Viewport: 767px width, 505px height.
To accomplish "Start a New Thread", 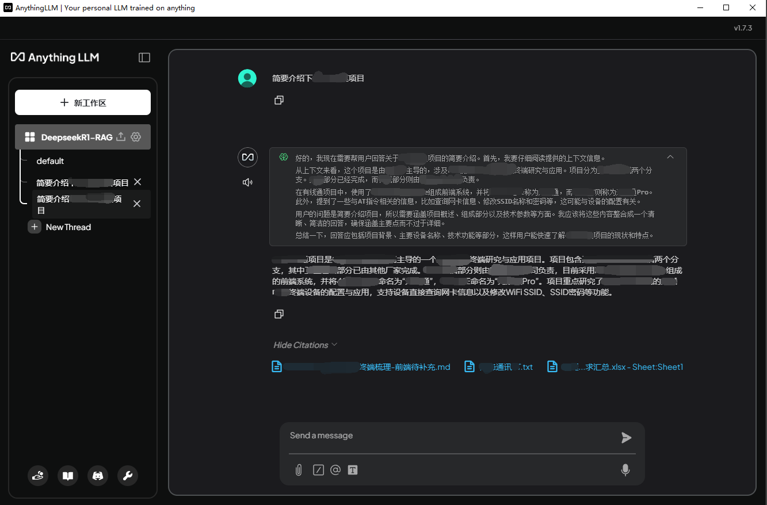I will pyautogui.click(x=60, y=227).
